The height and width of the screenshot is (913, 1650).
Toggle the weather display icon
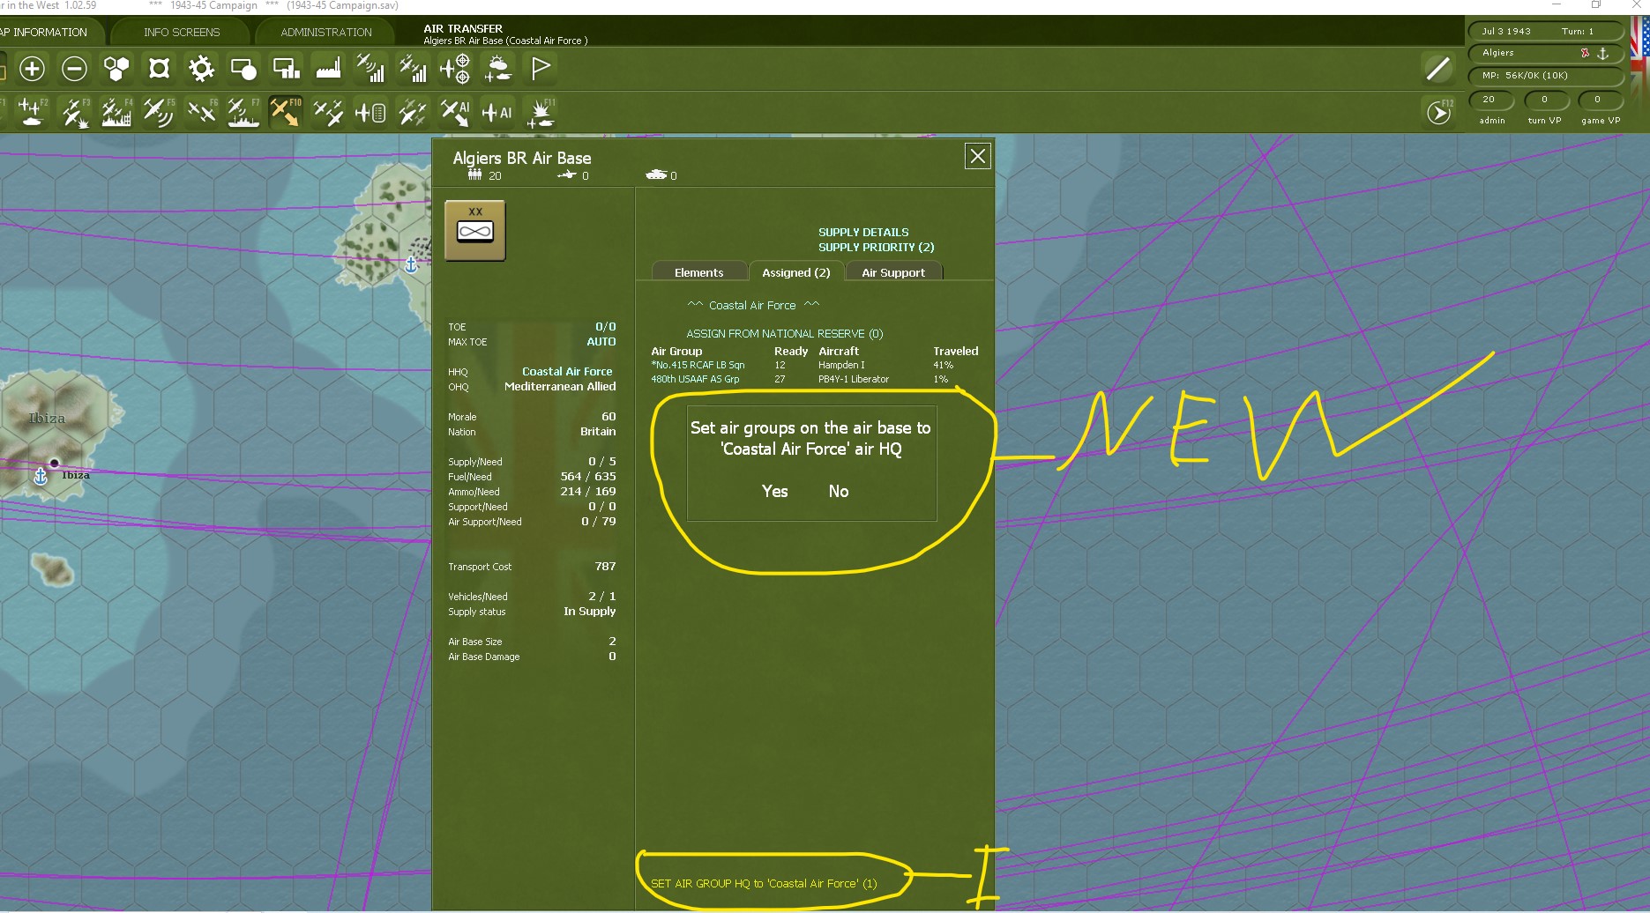tap(499, 69)
